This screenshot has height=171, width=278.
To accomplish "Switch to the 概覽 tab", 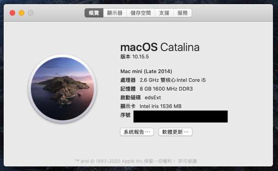I will click(94, 13).
